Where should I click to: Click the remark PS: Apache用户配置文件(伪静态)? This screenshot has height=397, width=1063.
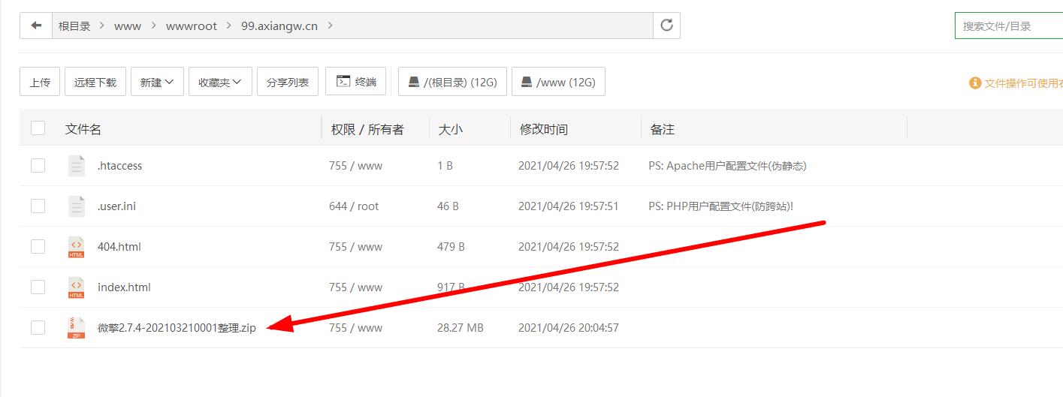click(727, 165)
